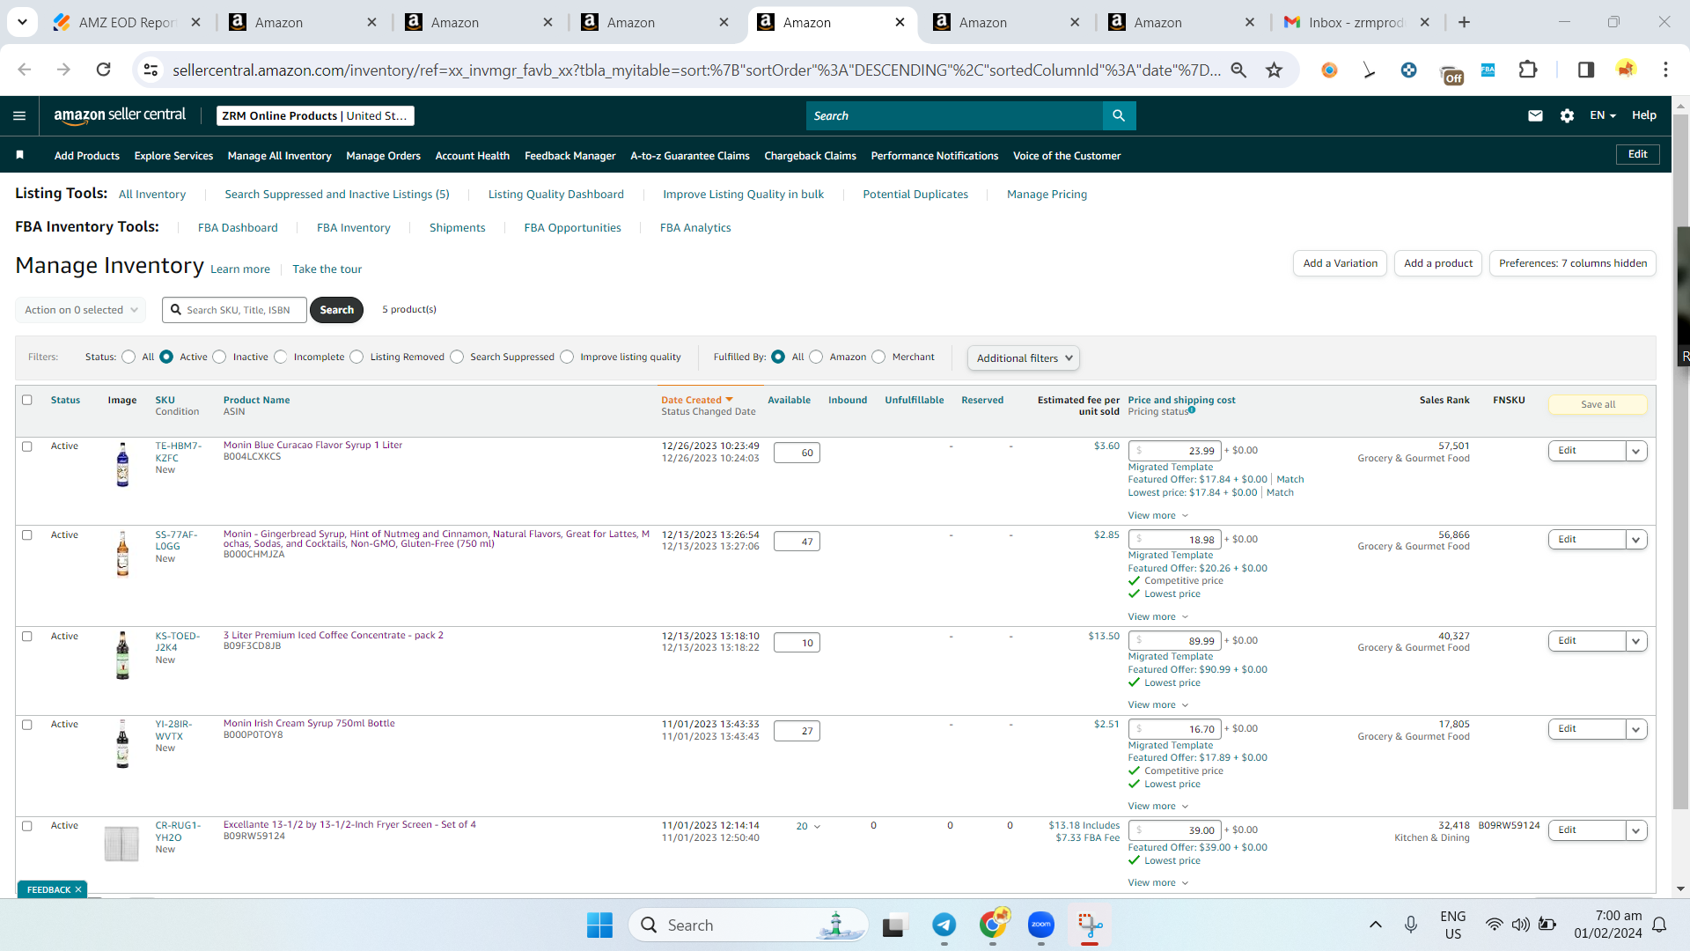Select the Inactive status filter
The height and width of the screenshot is (951, 1690).
[x=220, y=357]
